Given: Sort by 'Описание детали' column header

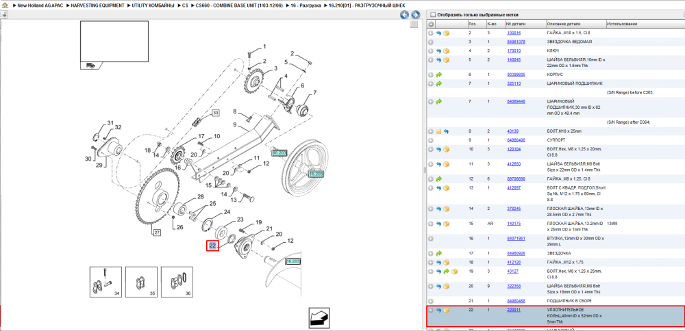Looking at the screenshot, I should tap(575, 24).
